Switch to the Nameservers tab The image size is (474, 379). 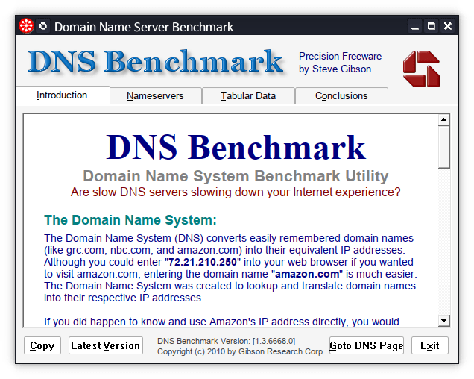pyautogui.click(x=155, y=96)
